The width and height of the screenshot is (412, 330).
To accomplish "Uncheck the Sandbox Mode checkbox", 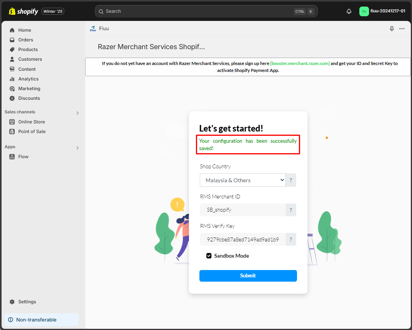I will pos(209,256).
